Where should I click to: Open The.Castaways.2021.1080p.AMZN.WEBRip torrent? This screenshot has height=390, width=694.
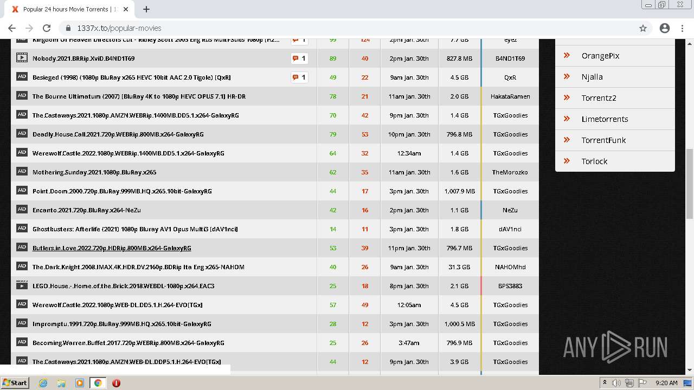coord(136,115)
